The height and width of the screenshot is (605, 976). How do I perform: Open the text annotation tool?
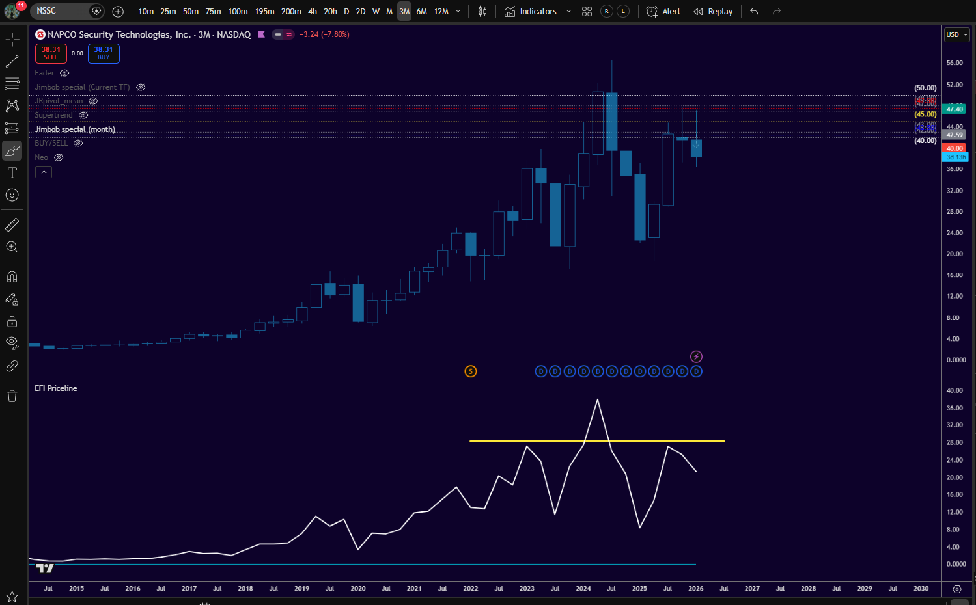coord(12,173)
